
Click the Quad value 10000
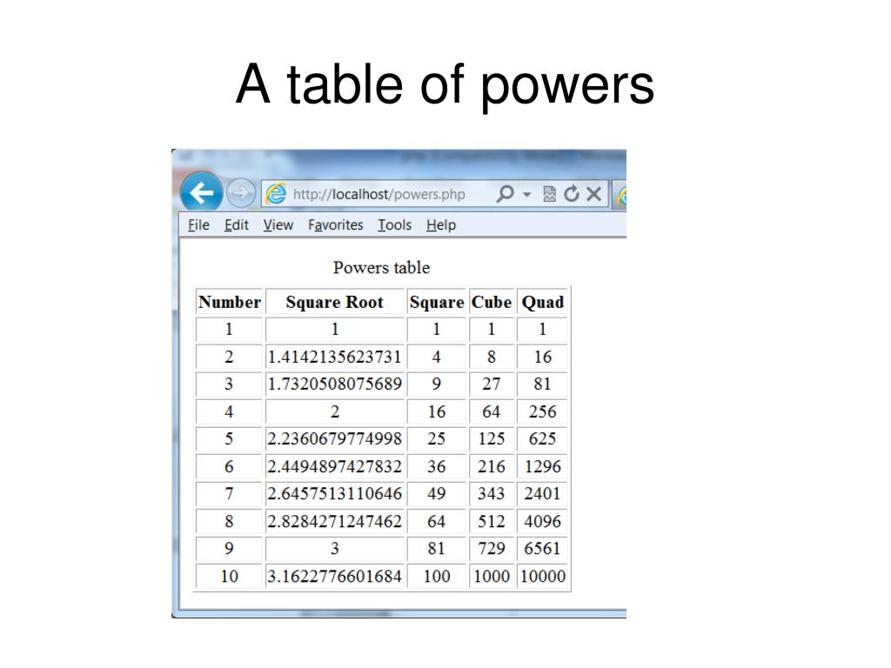point(543,576)
